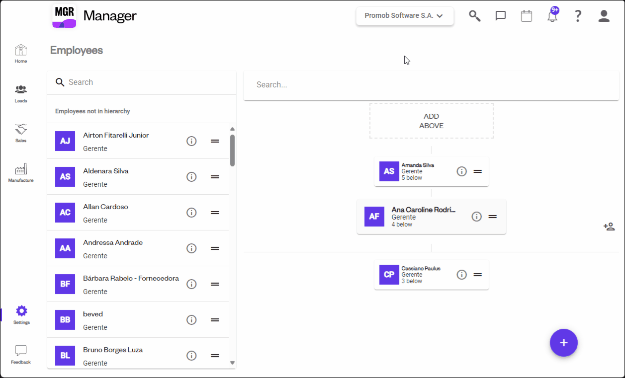This screenshot has width=625, height=378.
Task: Click drag handle for Aldenara Silva
Action: coord(215,177)
